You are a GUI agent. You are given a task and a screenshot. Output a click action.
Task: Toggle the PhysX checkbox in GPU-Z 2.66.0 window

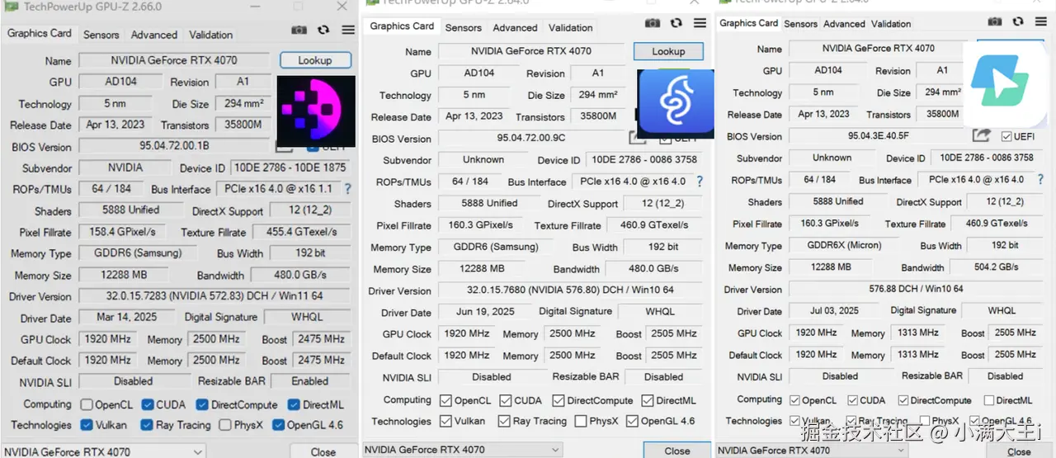click(225, 425)
